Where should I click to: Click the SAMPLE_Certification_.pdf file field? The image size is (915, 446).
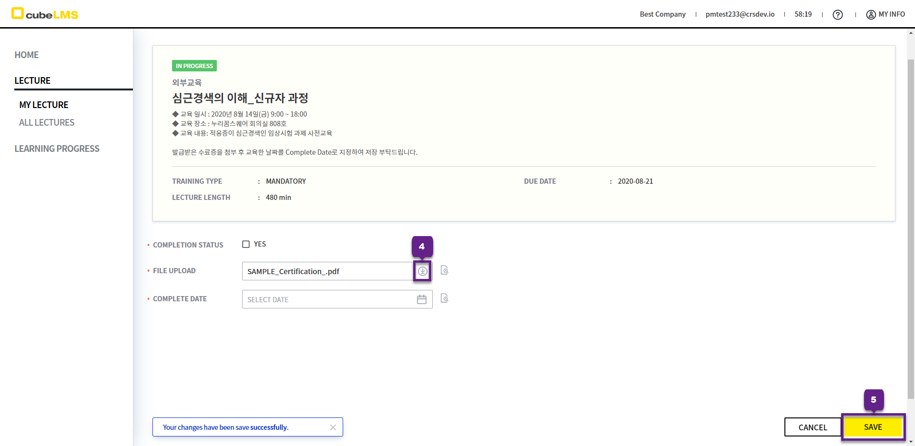tap(327, 271)
